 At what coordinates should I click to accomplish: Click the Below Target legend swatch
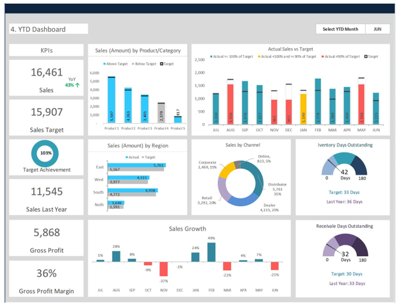tap(133, 63)
